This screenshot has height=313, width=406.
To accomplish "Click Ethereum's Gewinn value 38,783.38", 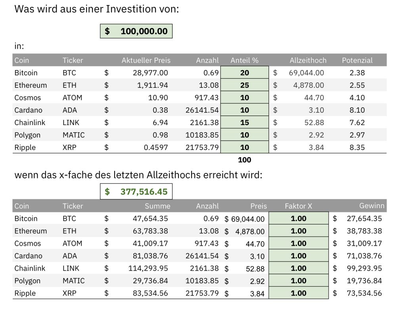I will pyautogui.click(x=364, y=231).
